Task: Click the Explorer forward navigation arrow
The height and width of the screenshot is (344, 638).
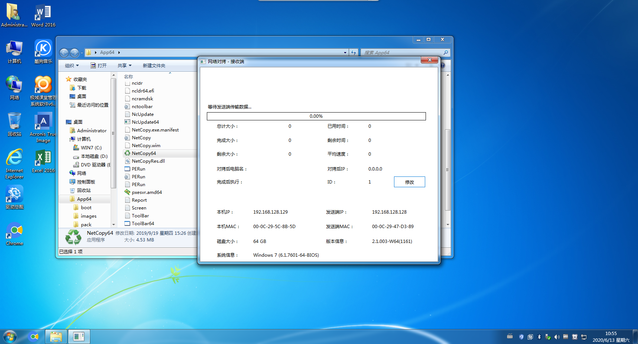Action: pyautogui.click(x=74, y=53)
